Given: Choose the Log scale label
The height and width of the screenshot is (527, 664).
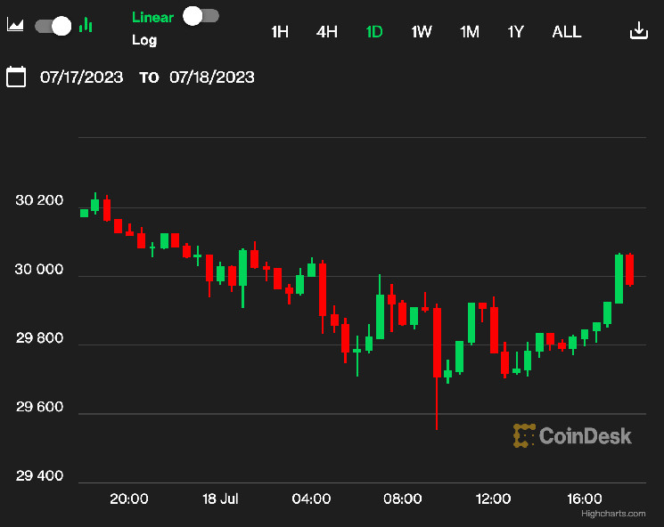Looking at the screenshot, I should [x=144, y=40].
